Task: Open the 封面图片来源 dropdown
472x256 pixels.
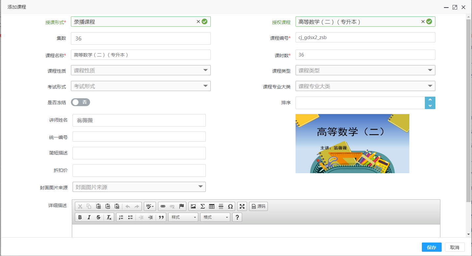Action: tap(139, 187)
